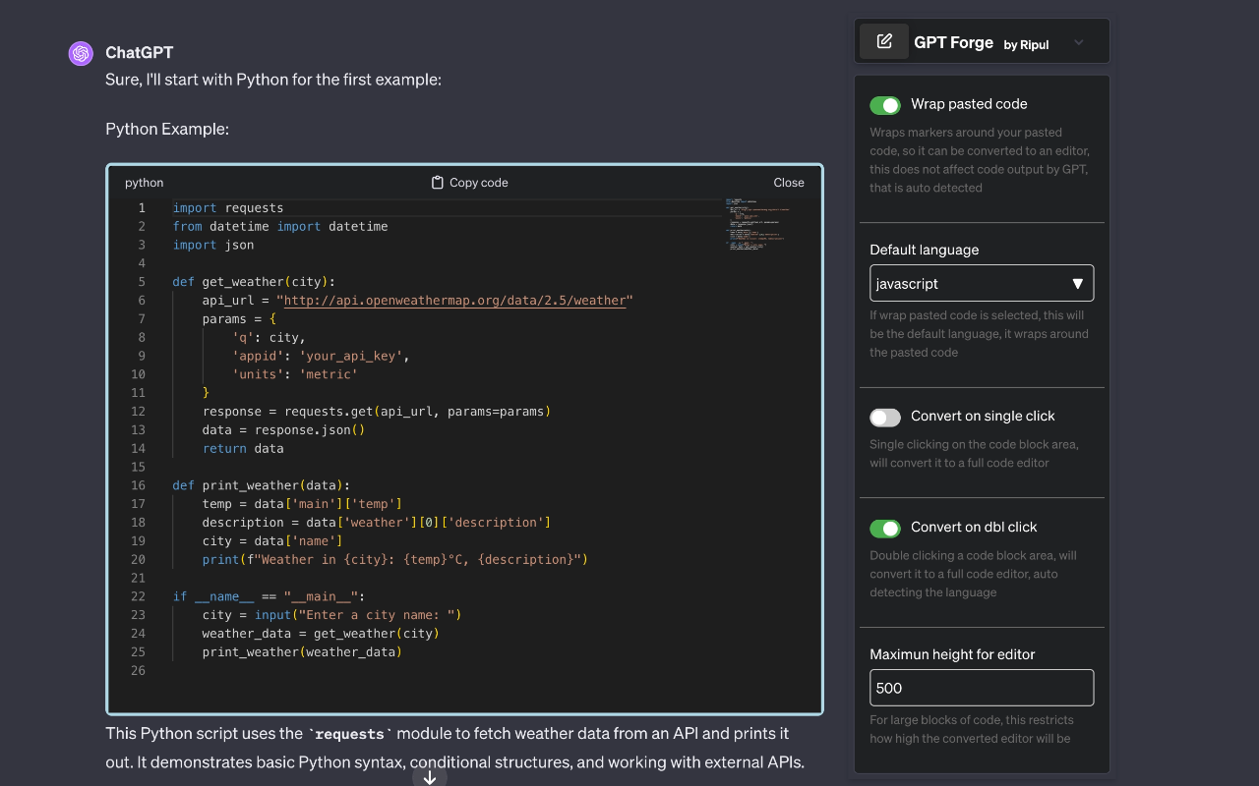The width and height of the screenshot is (1259, 786).
Task: Click line number 22 in the gutter
Action: click(138, 595)
